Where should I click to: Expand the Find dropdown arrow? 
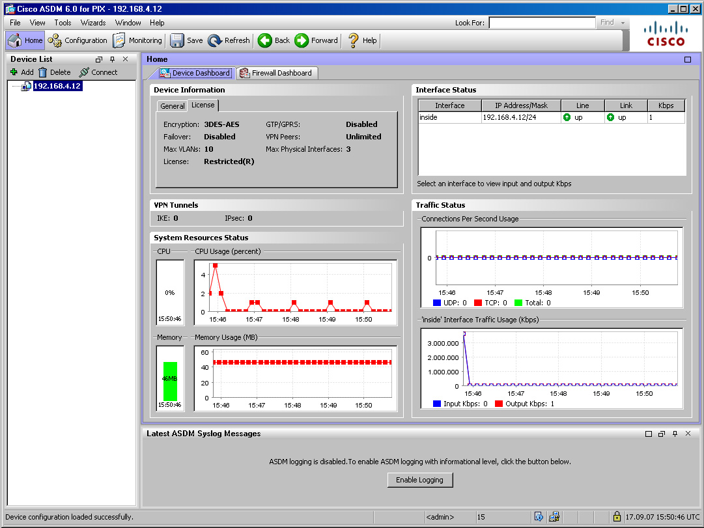click(x=623, y=23)
